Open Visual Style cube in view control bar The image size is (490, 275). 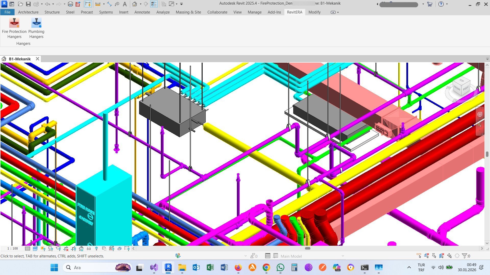[35, 249]
